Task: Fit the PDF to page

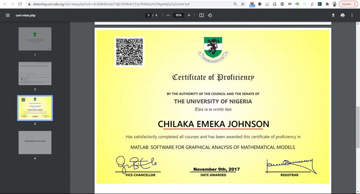Action: [201, 15]
